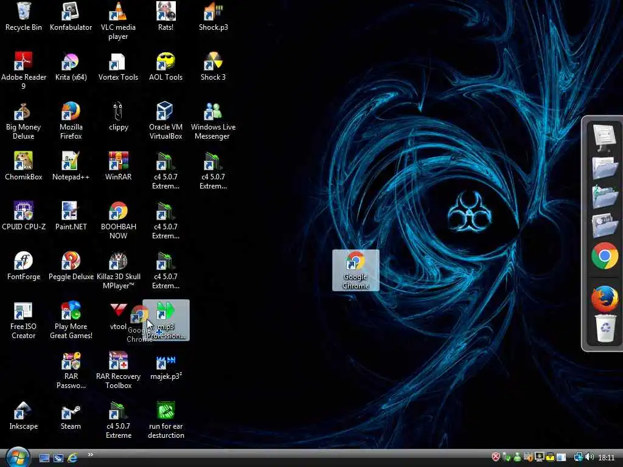Select the Shock 3 desktop icon
Image resolution: width=623 pixels, height=467 pixels.
(214, 66)
